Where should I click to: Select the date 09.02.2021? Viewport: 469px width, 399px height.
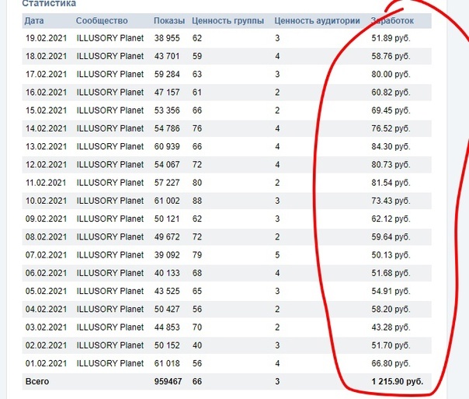[x=46, y=219]
